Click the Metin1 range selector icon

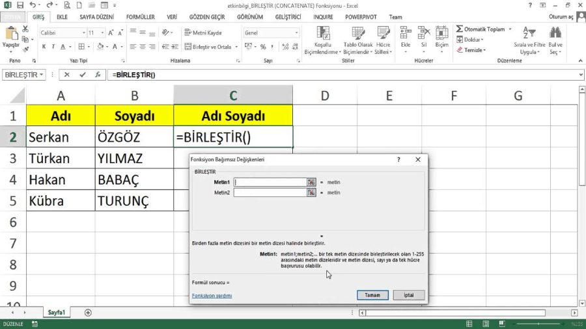pyautogui.click(x=311, y=182)
